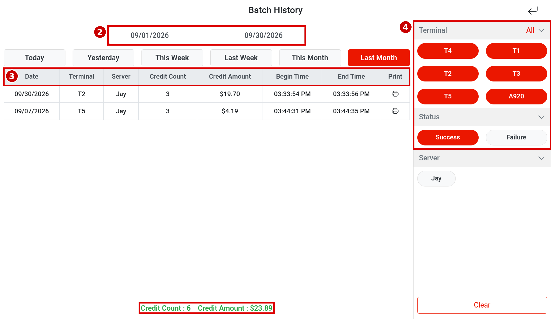
Task: Select the Jay server filter
Action: tap(436, 178)
